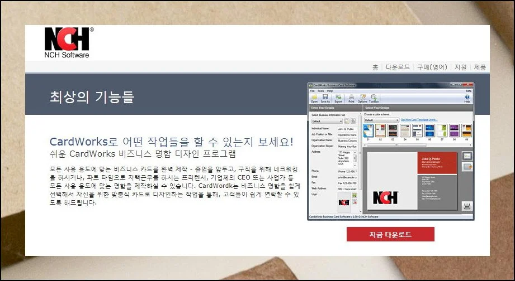Click the Save As floppy disk icon

tap(325, 99)
